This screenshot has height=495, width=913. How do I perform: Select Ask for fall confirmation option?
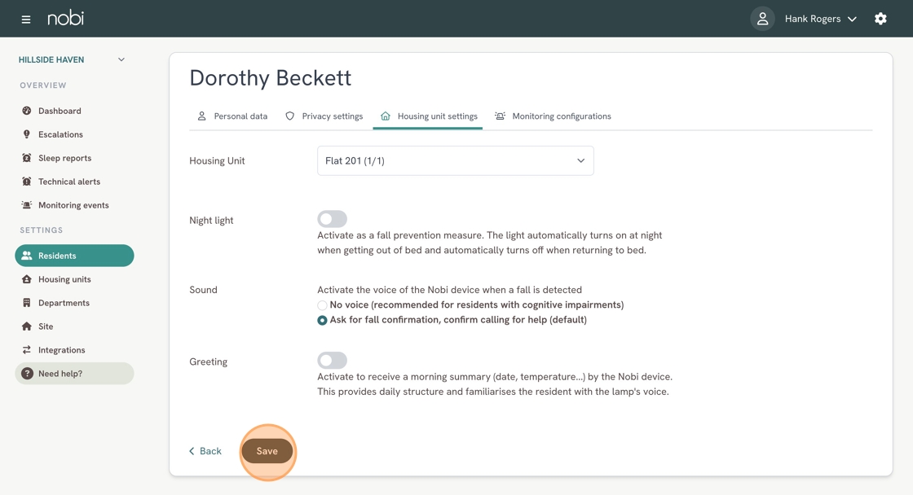(x=322, y=321)
